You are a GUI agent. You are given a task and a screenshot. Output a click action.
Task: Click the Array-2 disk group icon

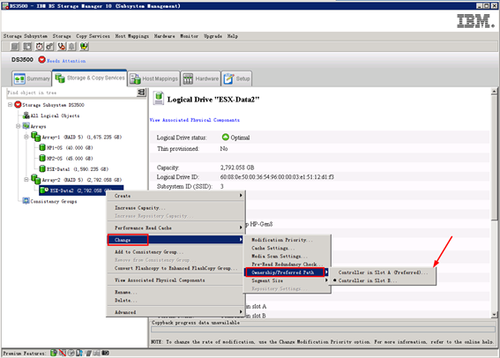pyautogui.click(x=35, y=179)
